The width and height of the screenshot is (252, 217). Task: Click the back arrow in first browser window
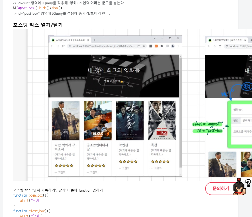tap(52, 46)
